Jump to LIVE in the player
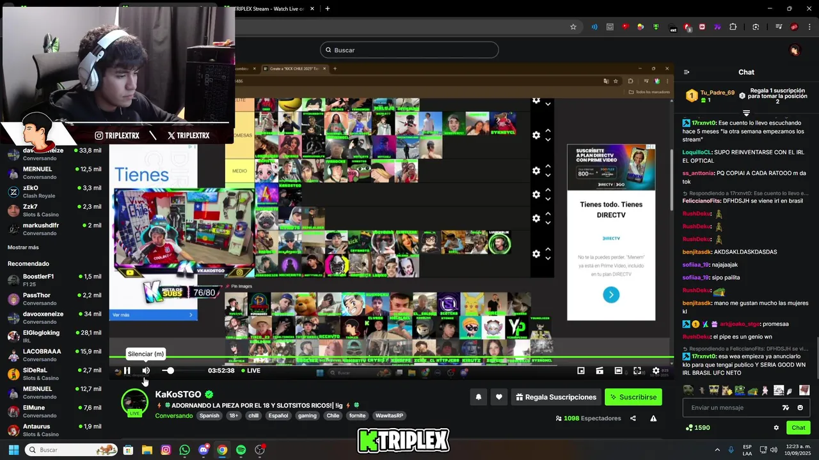 point(251,371)
